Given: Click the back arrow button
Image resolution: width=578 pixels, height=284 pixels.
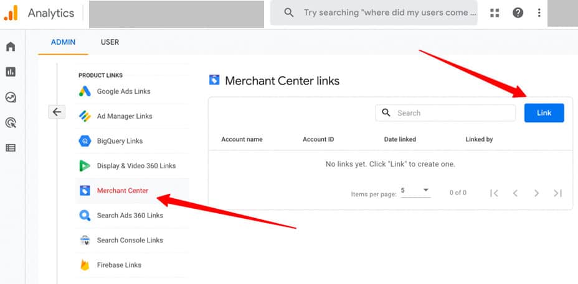Looking at the screenshot, I should click(57, 112).
